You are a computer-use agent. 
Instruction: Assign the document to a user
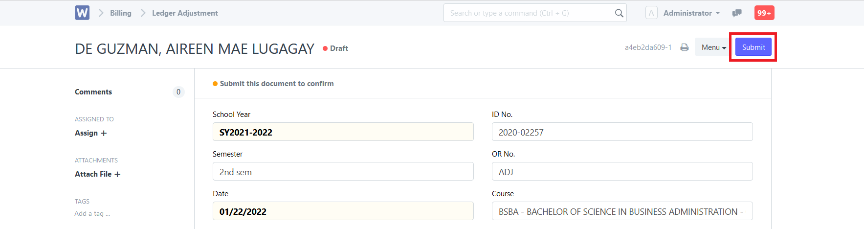point(91,133)
